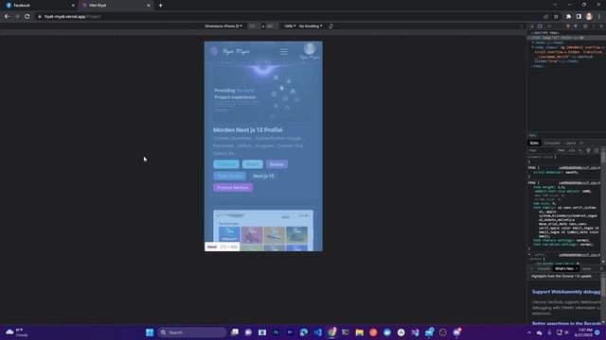Open the Chrome extensions puzzle icon
Screen dimensions: 606x340
[x=568, y=17]
